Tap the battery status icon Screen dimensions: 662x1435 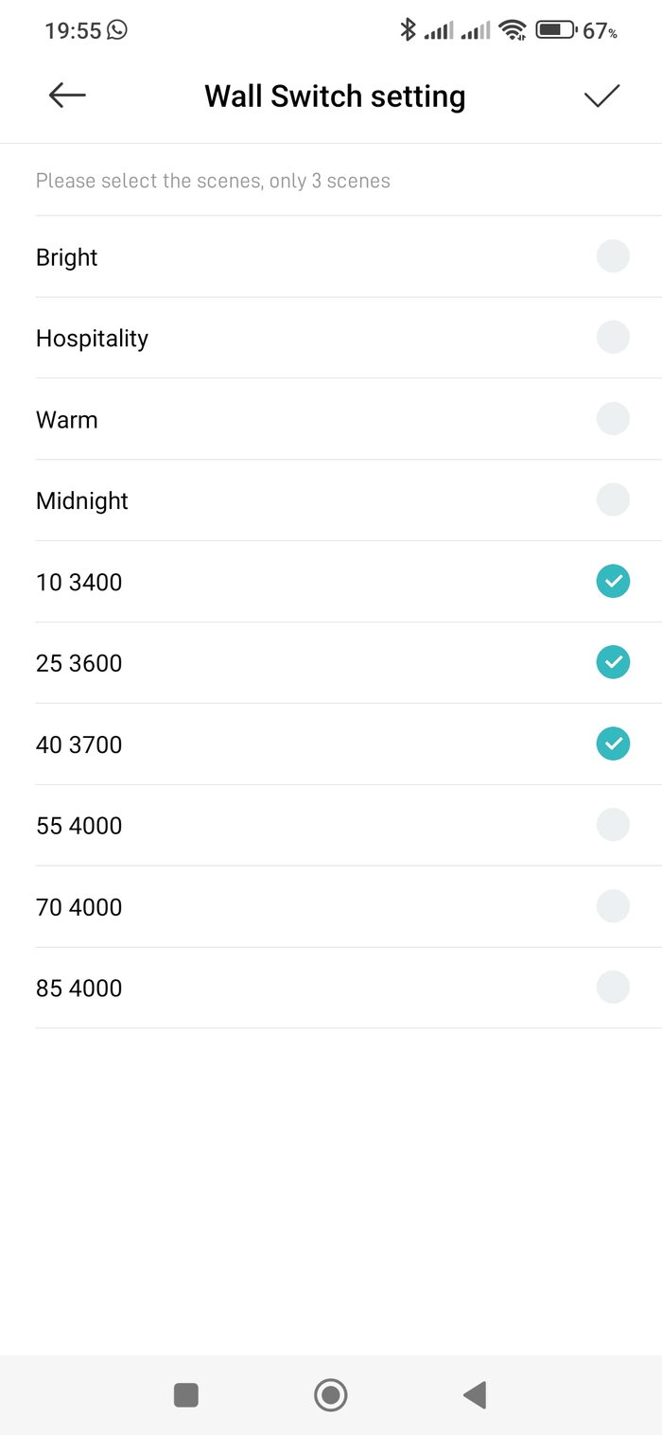(x=556, y=30)
